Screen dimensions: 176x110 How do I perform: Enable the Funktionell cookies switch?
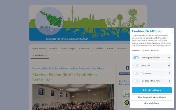pyautogui.click(x=136, y=65)
